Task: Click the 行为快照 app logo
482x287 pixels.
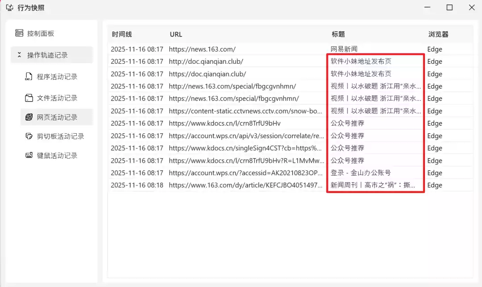Action: 10,8
